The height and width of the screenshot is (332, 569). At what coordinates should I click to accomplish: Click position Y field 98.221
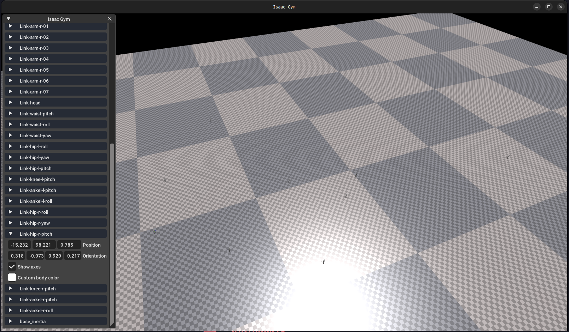43,245
